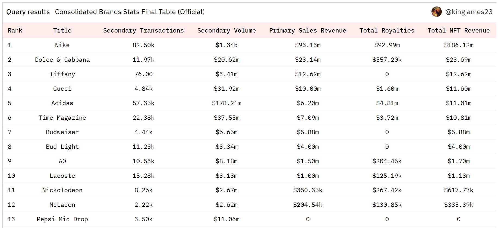Sort by Primary Sales Revenue header
Screen dimensions: 498x228
(x=308, y=30)
